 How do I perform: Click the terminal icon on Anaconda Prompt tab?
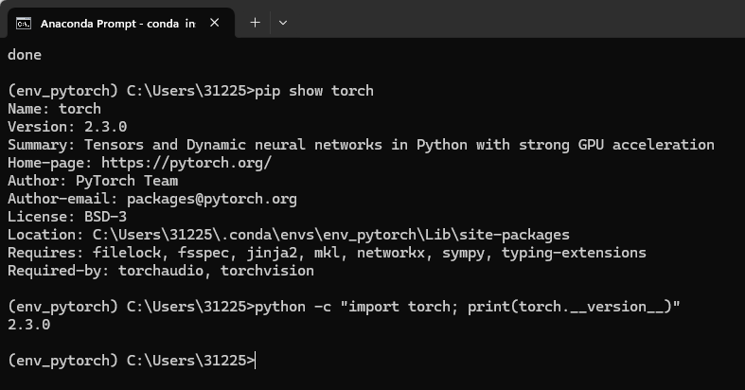(x=24, y=24)
